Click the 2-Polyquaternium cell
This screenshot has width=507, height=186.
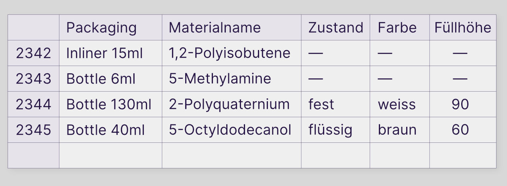pyautogui.click(x=231, y=104)
